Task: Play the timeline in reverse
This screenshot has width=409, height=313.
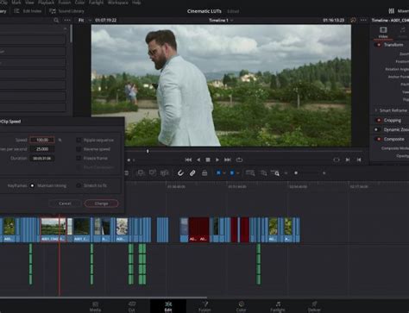Action: click(198, 160)
